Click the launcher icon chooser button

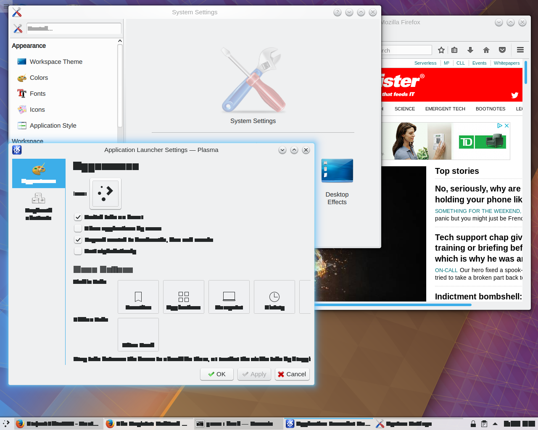click(105, 194)
